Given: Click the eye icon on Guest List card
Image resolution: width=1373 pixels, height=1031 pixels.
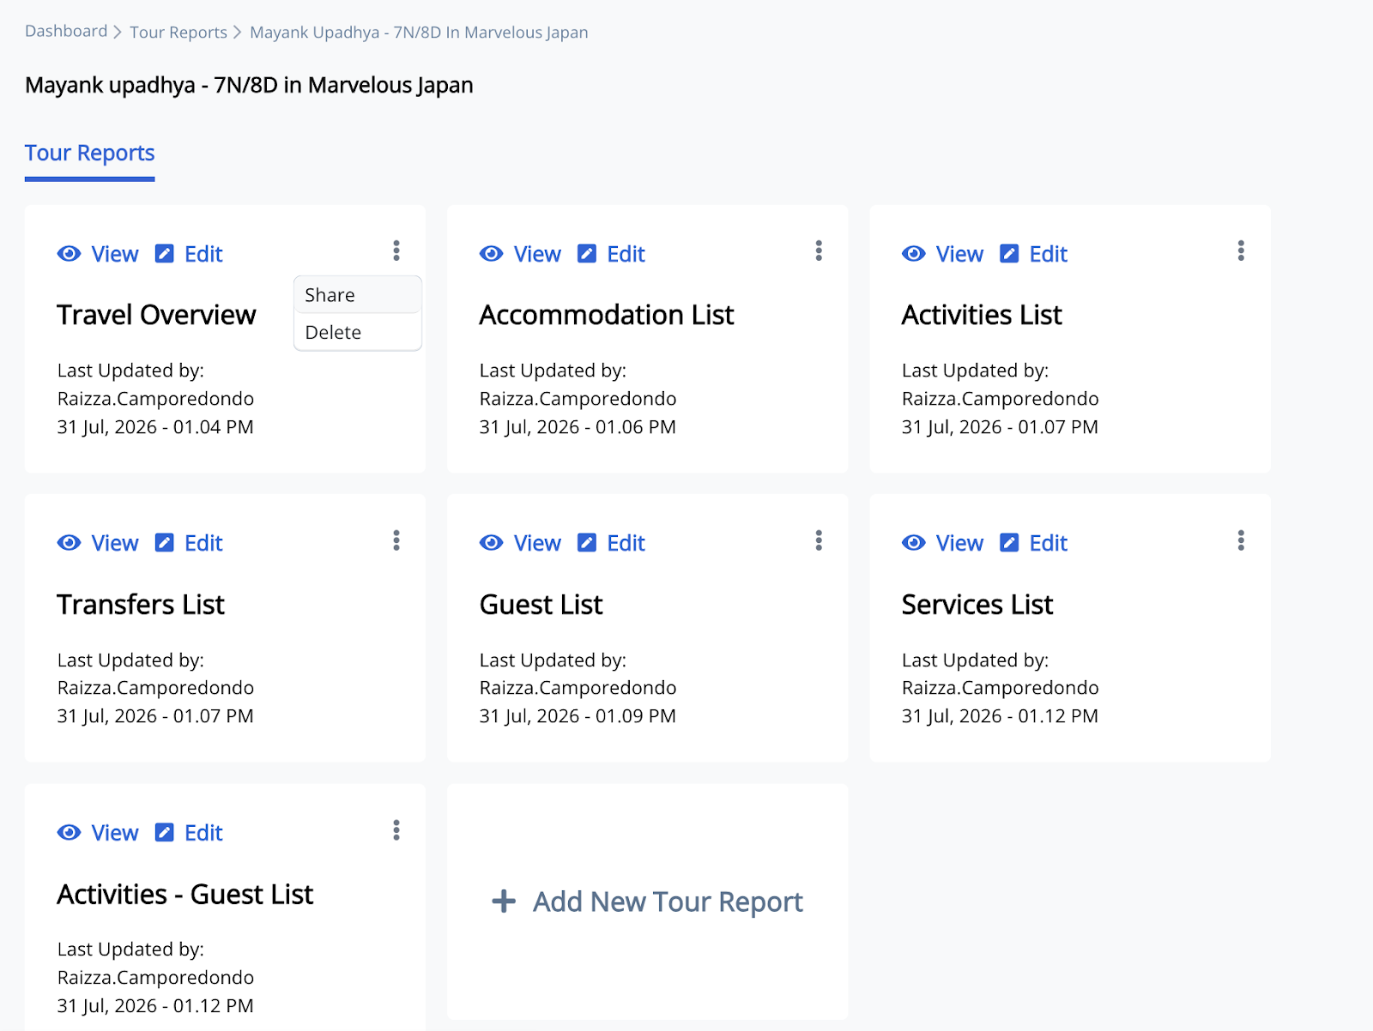Looking at the screenshot, I should [x=491, y=543].
